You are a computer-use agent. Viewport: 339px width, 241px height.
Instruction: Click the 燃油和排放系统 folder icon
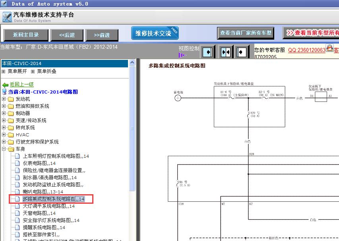pos(11,106)
